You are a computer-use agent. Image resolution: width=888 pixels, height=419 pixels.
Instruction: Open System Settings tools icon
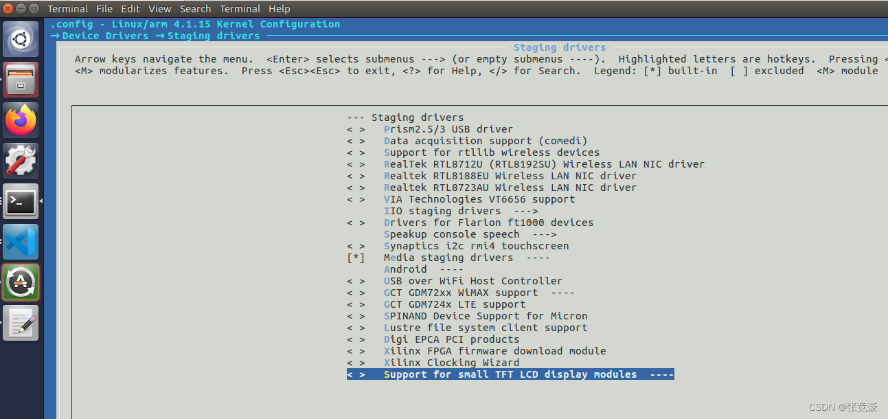click(x=21, y=161)
